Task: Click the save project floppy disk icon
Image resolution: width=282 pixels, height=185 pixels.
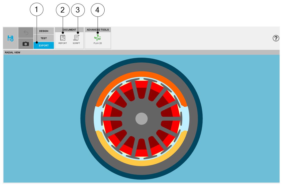Action: point(11,38)
